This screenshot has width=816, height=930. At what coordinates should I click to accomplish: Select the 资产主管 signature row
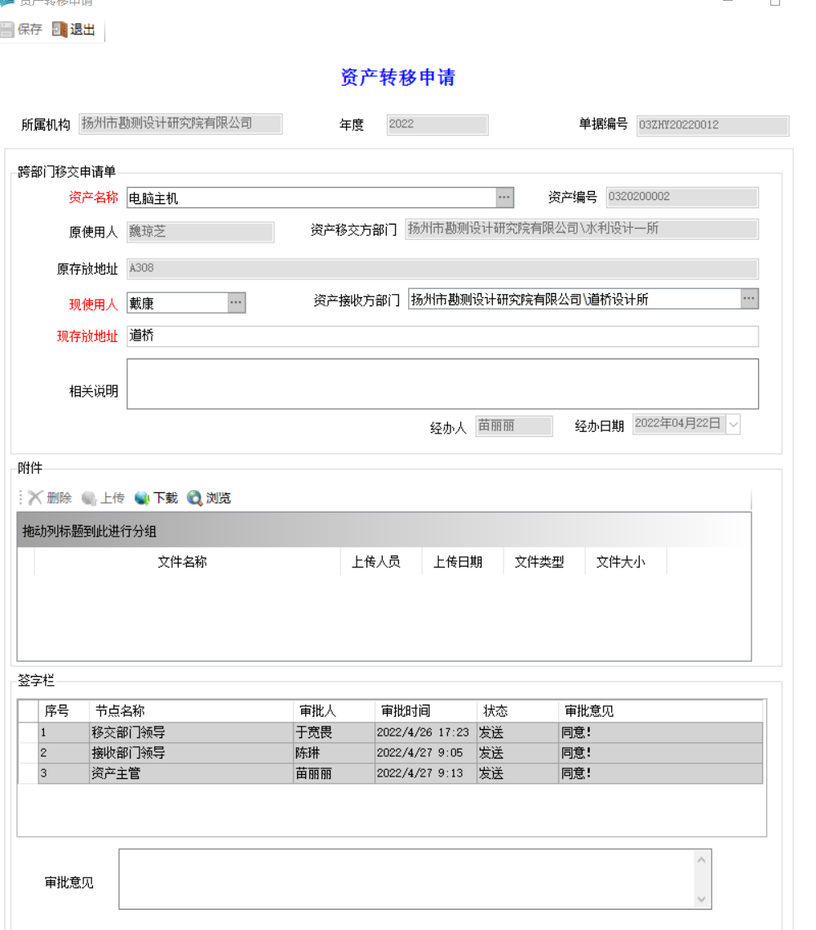point(391,773)
